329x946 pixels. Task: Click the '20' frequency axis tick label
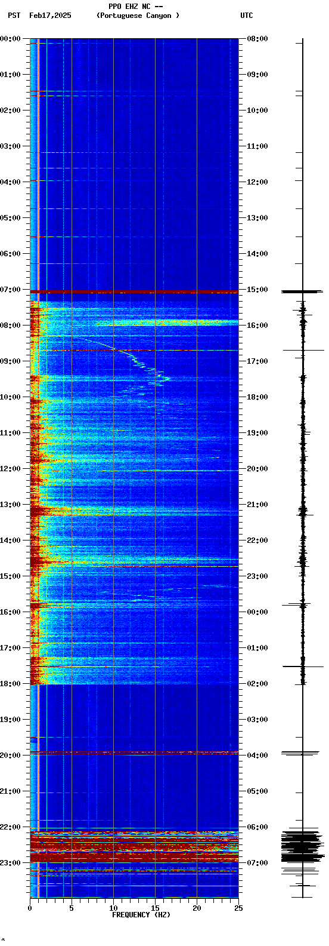coord(197,908)
